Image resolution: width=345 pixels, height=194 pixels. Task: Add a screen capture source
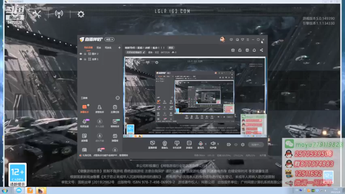coord(153,145)
